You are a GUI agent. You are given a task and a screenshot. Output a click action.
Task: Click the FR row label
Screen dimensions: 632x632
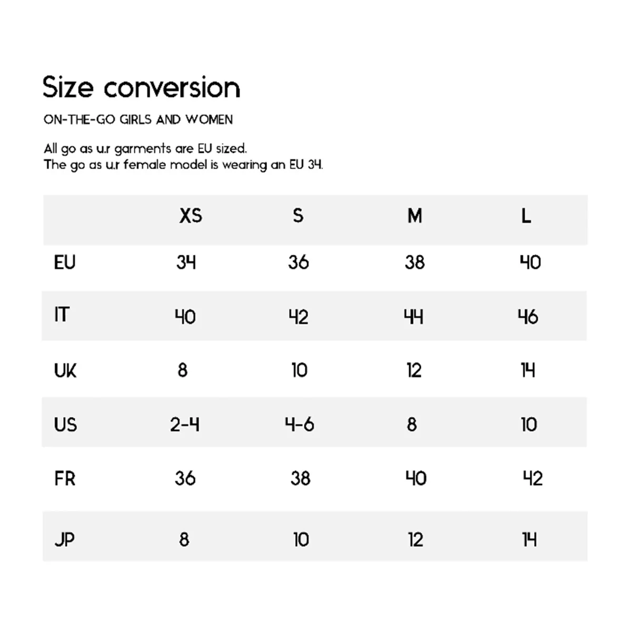pos(65,479)
